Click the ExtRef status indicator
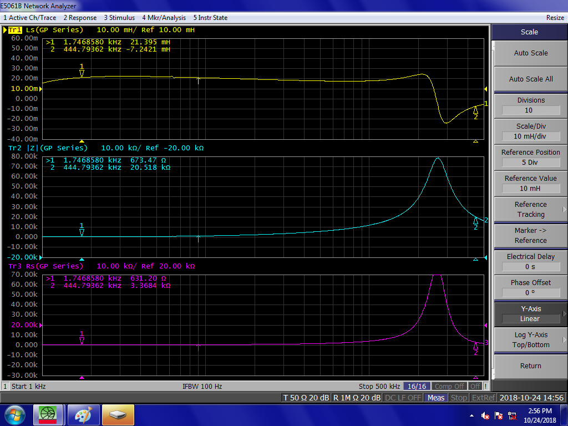568x426 pixels. 483,398
